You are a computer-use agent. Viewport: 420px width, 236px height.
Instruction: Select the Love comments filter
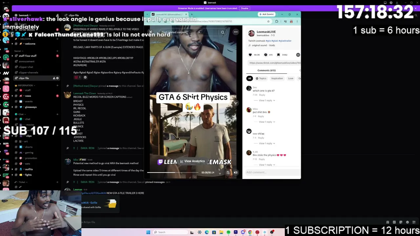click(x=290, y=78)
